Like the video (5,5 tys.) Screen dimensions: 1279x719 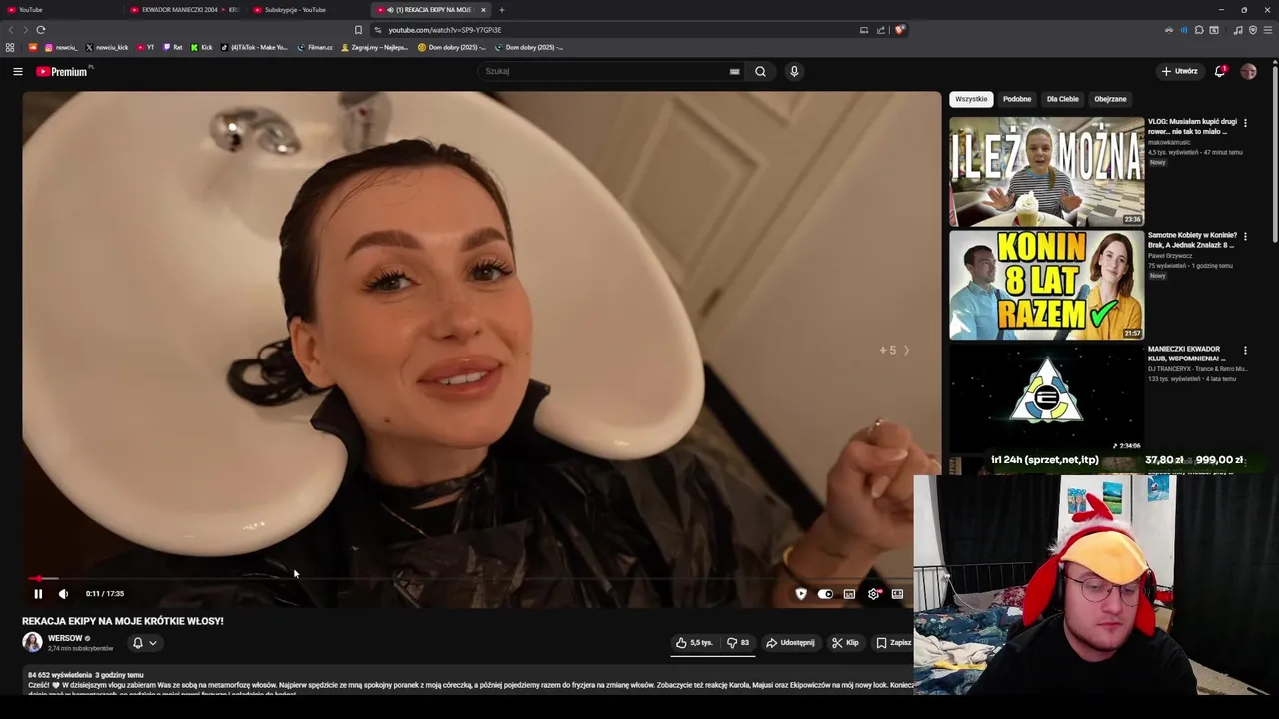(x=694, y=643)
